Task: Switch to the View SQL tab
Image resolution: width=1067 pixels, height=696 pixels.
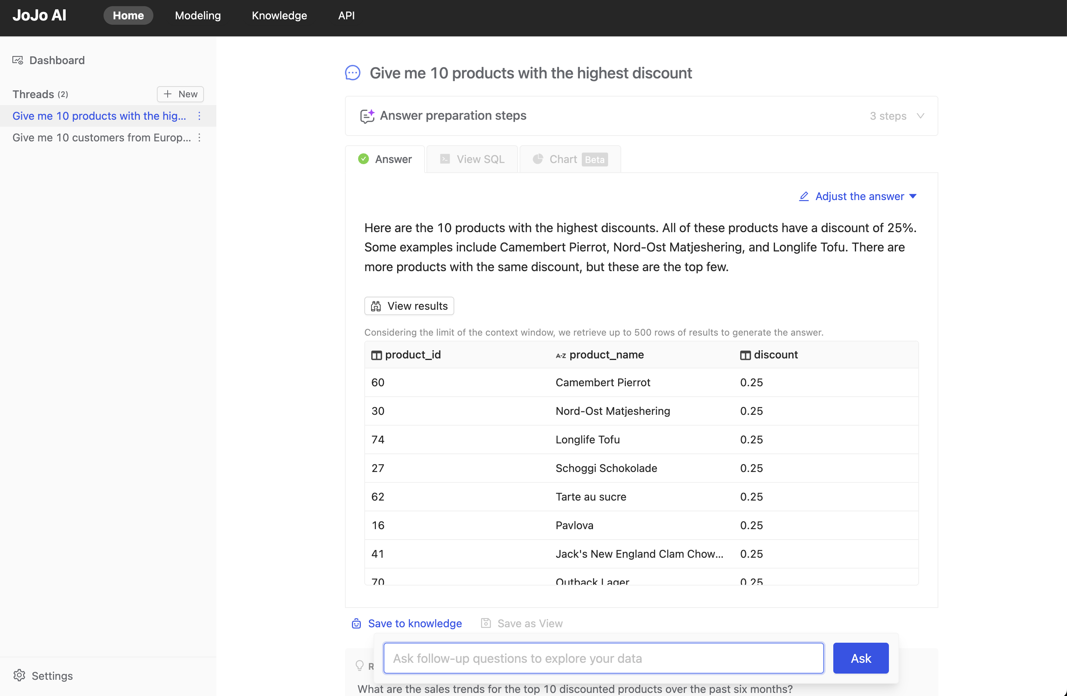Action: pyautogui.click(x=472, y=159)
